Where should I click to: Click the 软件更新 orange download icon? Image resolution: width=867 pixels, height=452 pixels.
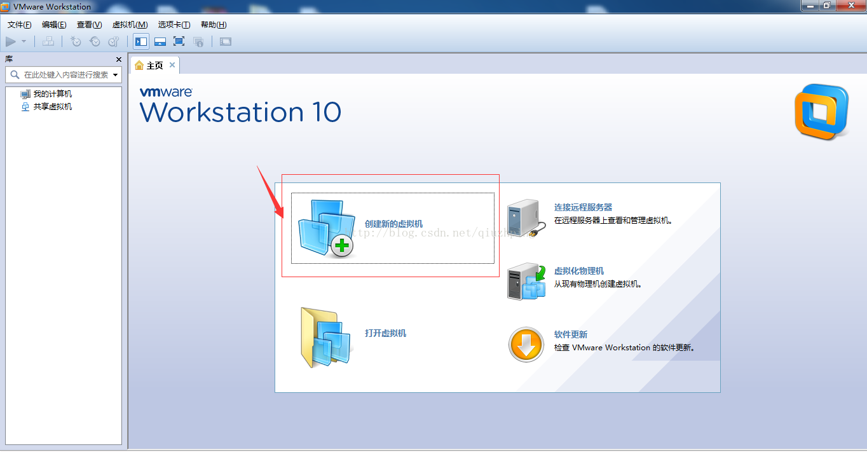526,345
